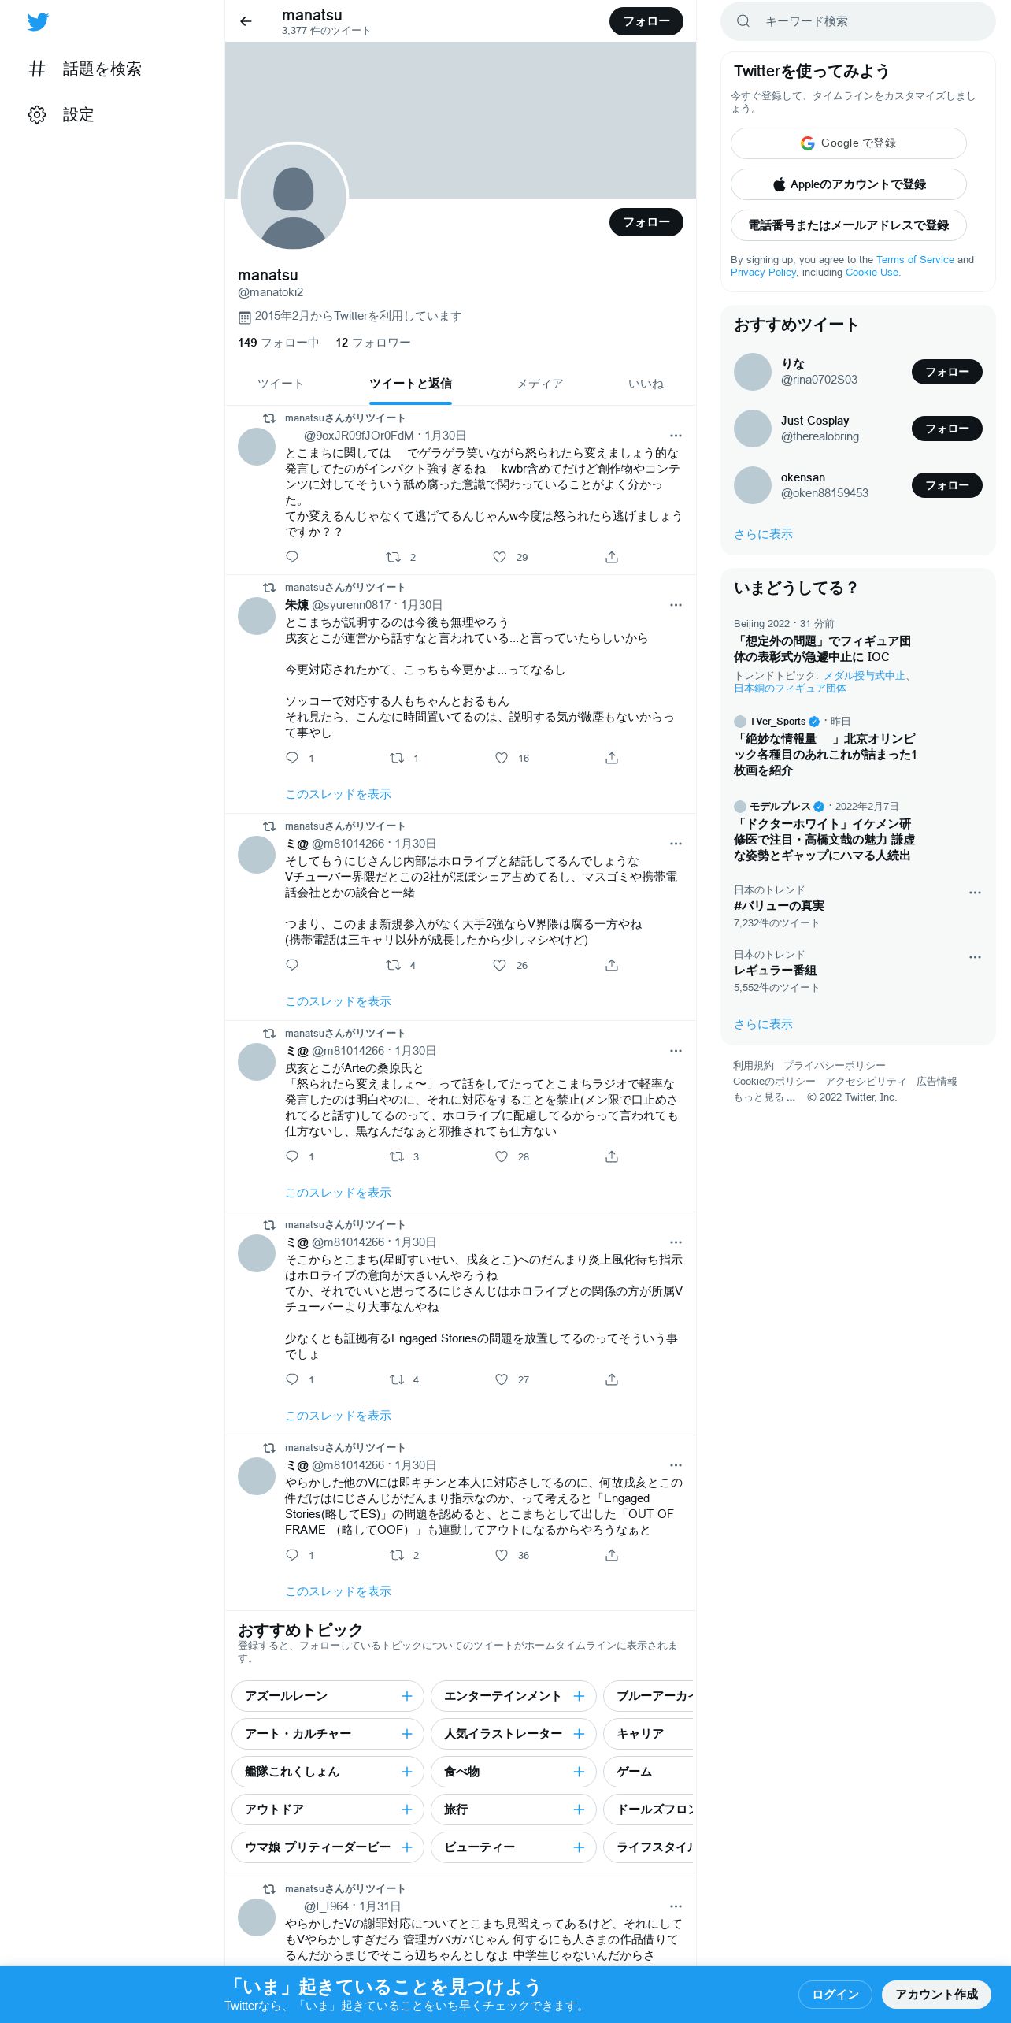View 149 フォロー中 list
The width and height of the screenshot is (1011, 2023).
278,343
